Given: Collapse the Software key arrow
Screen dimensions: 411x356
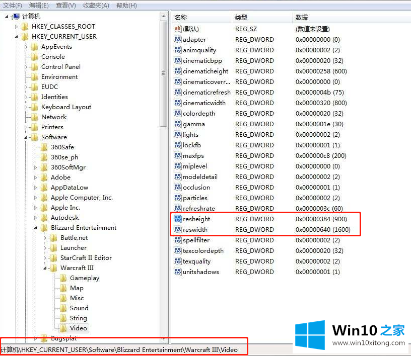Looking at the screenshot, I should (x=26, y=137).
